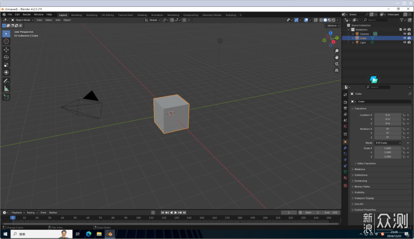Switch to the Shading workspace tab

(142, 15)
